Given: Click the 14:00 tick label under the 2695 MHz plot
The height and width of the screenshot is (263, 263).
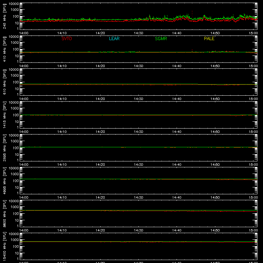Looking at the screenshot, I should 24,165.
